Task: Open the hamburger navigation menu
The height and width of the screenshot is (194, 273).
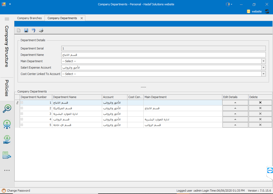Action: (7, 19)
